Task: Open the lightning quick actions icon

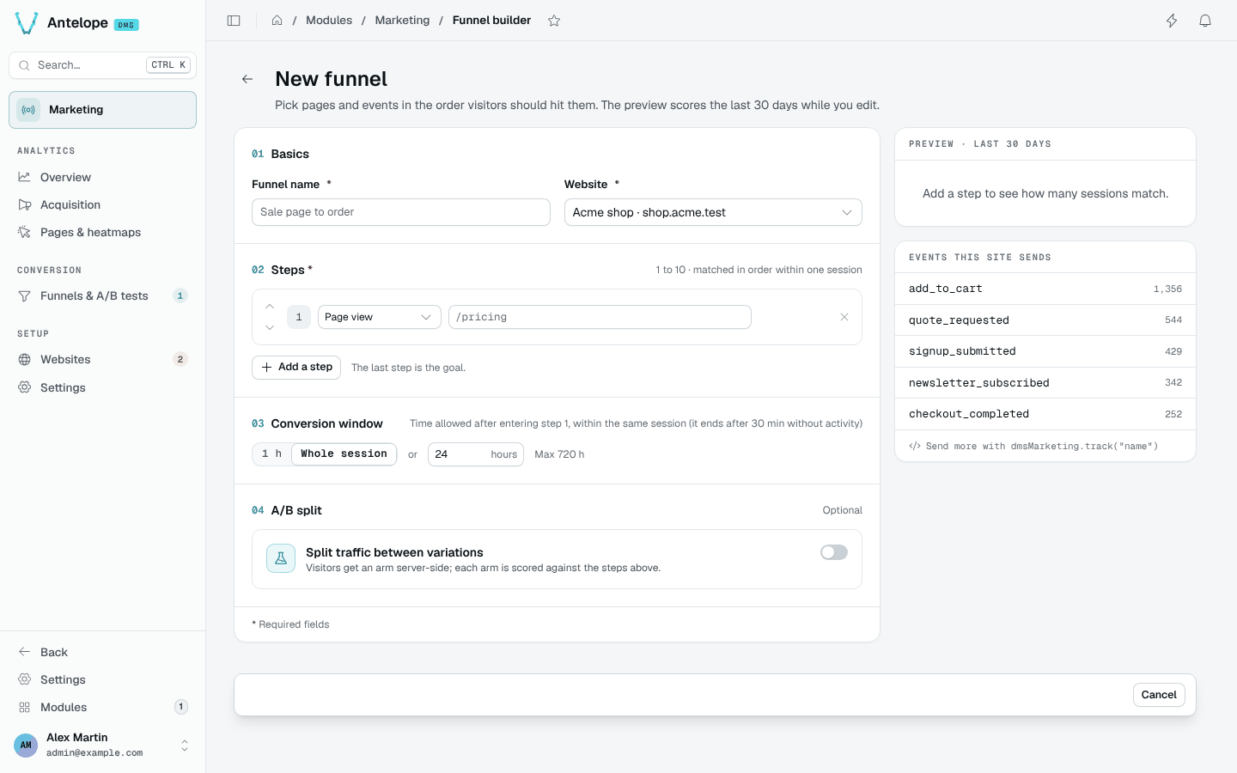Action: tap(1172, 21)
